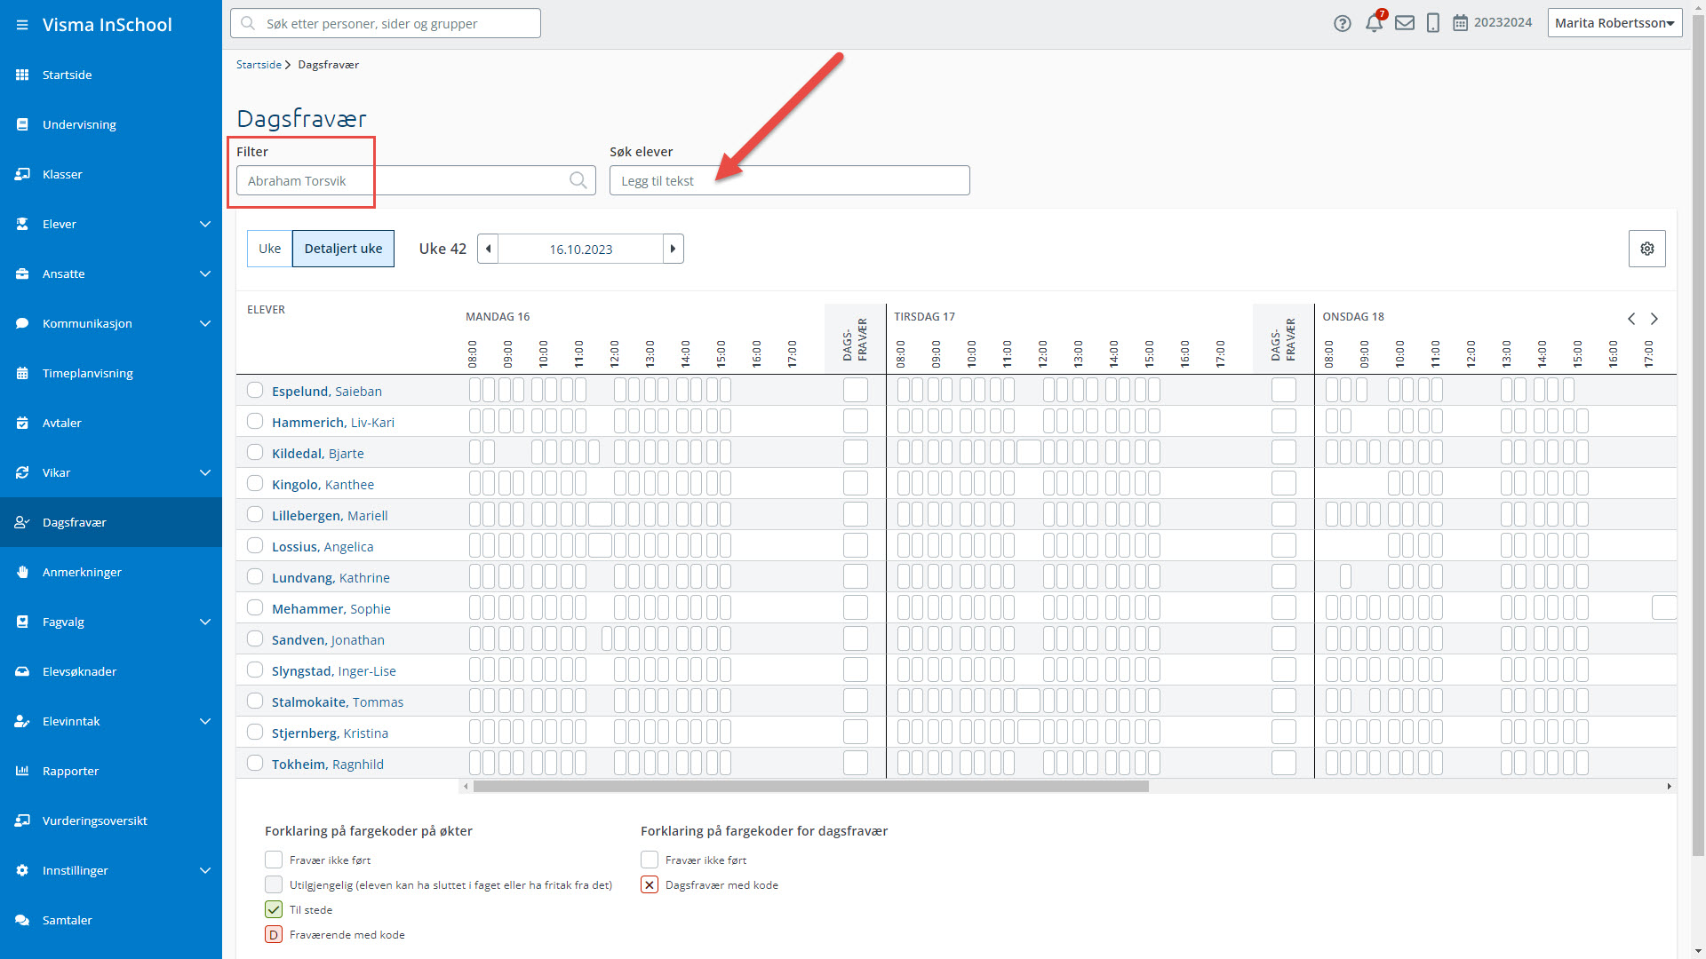Click Timeplanvisning calendar icon
Screen dimensions: 1706x959
[22, 373]
